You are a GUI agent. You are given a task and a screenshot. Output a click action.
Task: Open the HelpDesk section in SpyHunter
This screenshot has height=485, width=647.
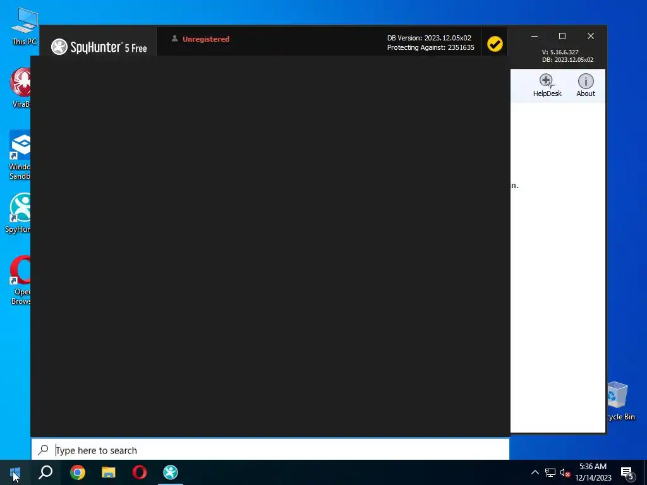[547, 85]
